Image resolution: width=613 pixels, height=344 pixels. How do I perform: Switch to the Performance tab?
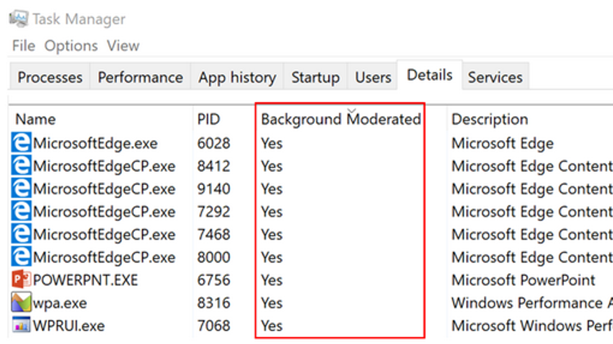[x=140, y=77]
